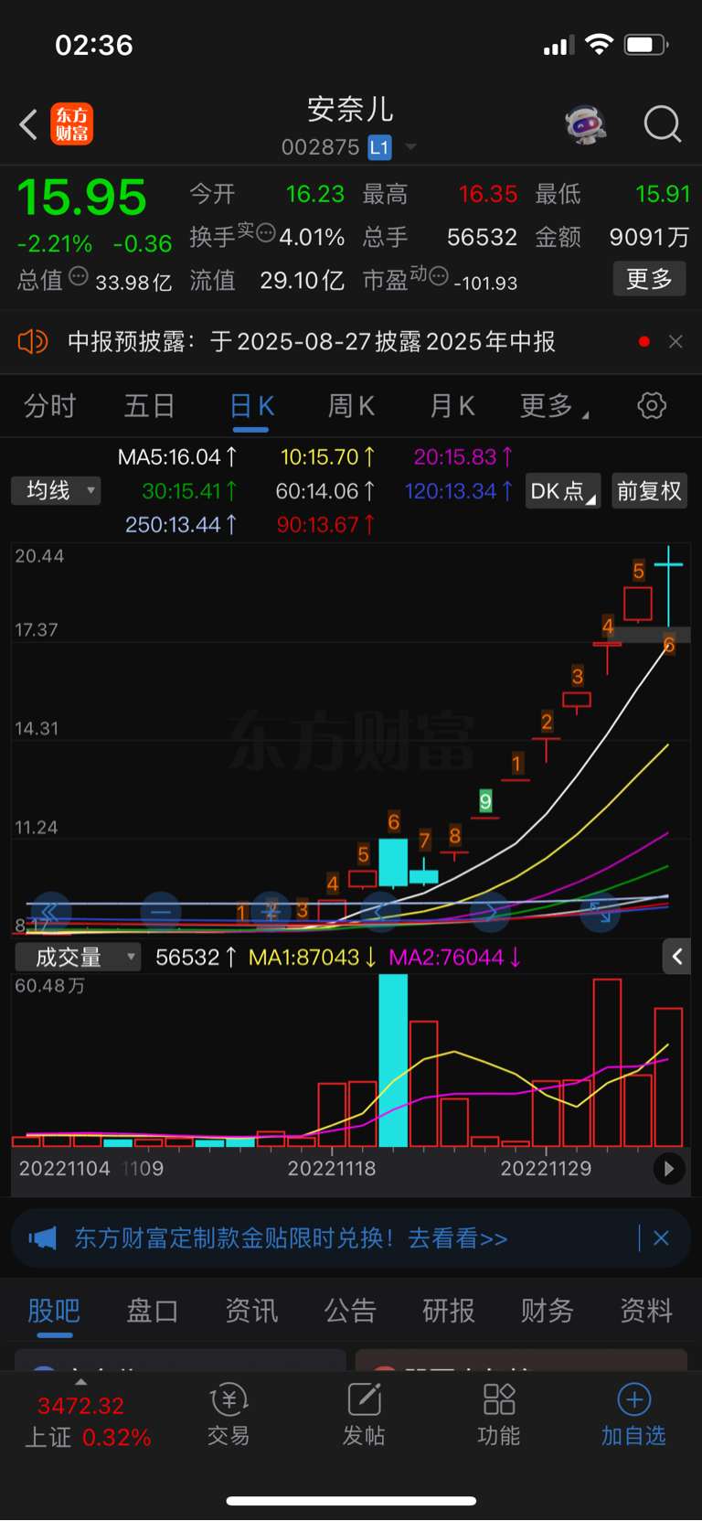Tap the price 15.95
Image resolution: width=702 pixels, height=1521 pixels.
[x=82, y=198]
